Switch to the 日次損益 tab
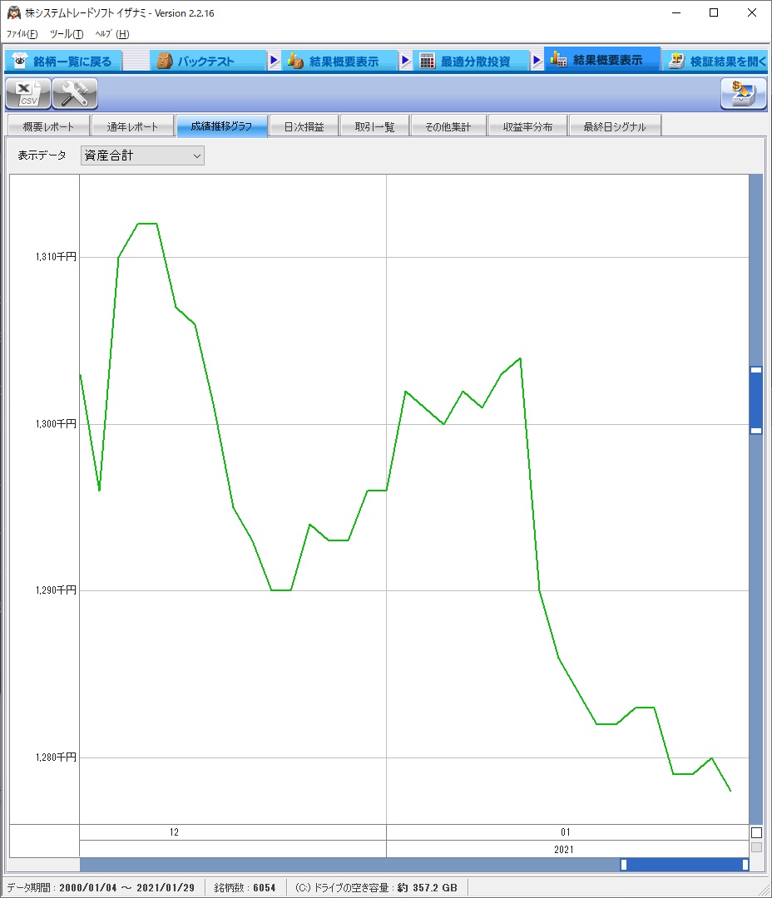772x898 pixels. pos(304,126)
